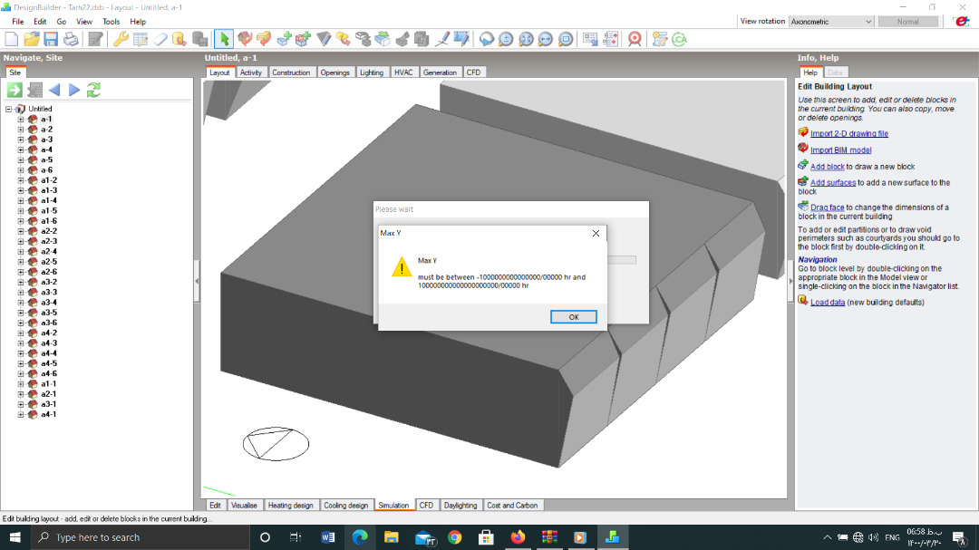The width and height of the screenshot is (979, 550).
Task: Expand the a3-5 tree node
Action: click(x=21, y=313)
